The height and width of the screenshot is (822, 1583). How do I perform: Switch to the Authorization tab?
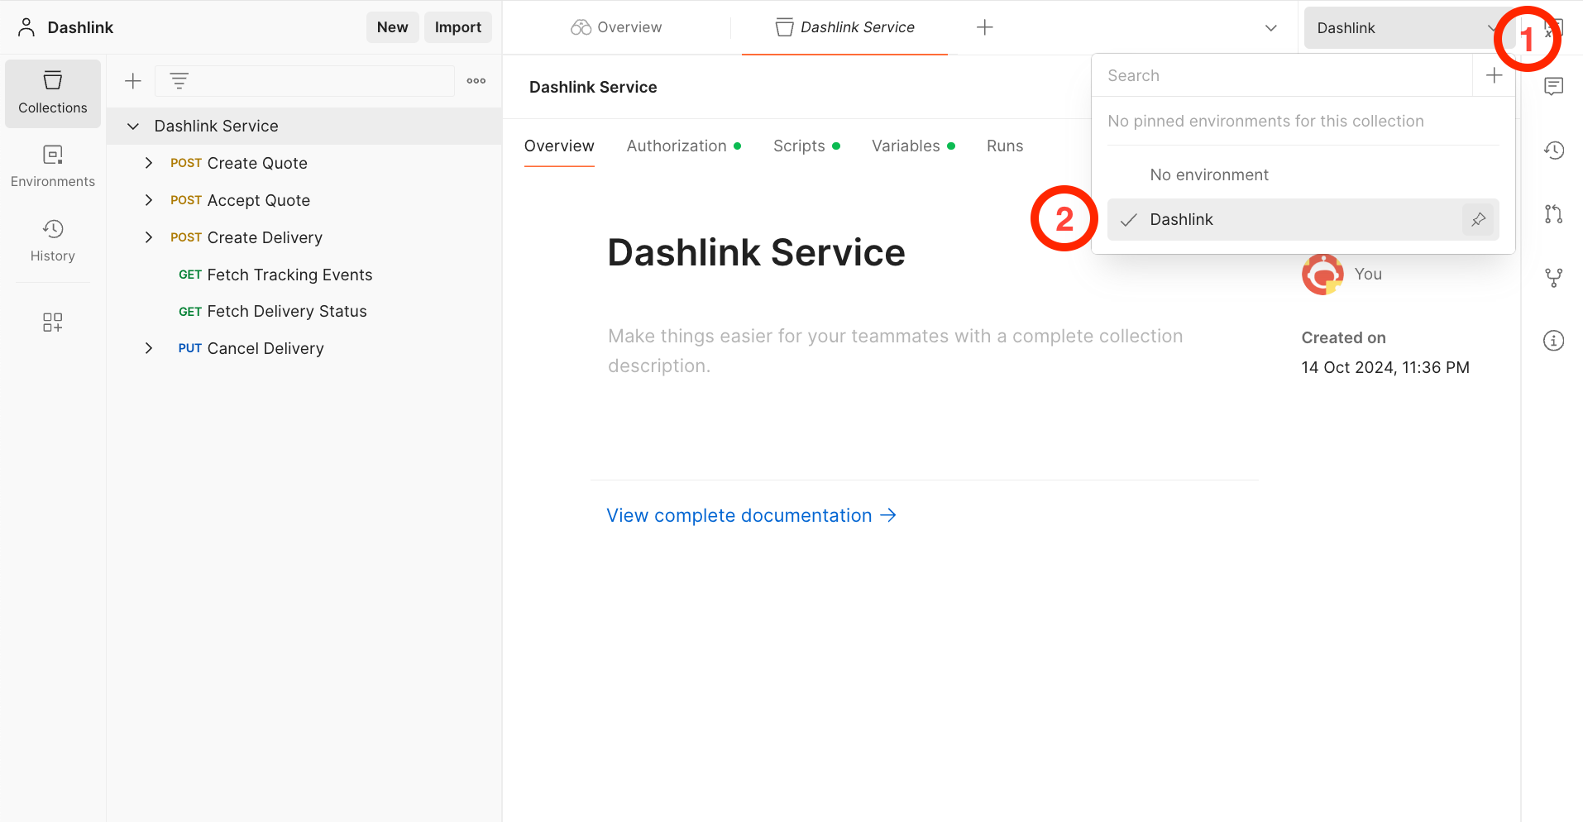tap(677, 146)
